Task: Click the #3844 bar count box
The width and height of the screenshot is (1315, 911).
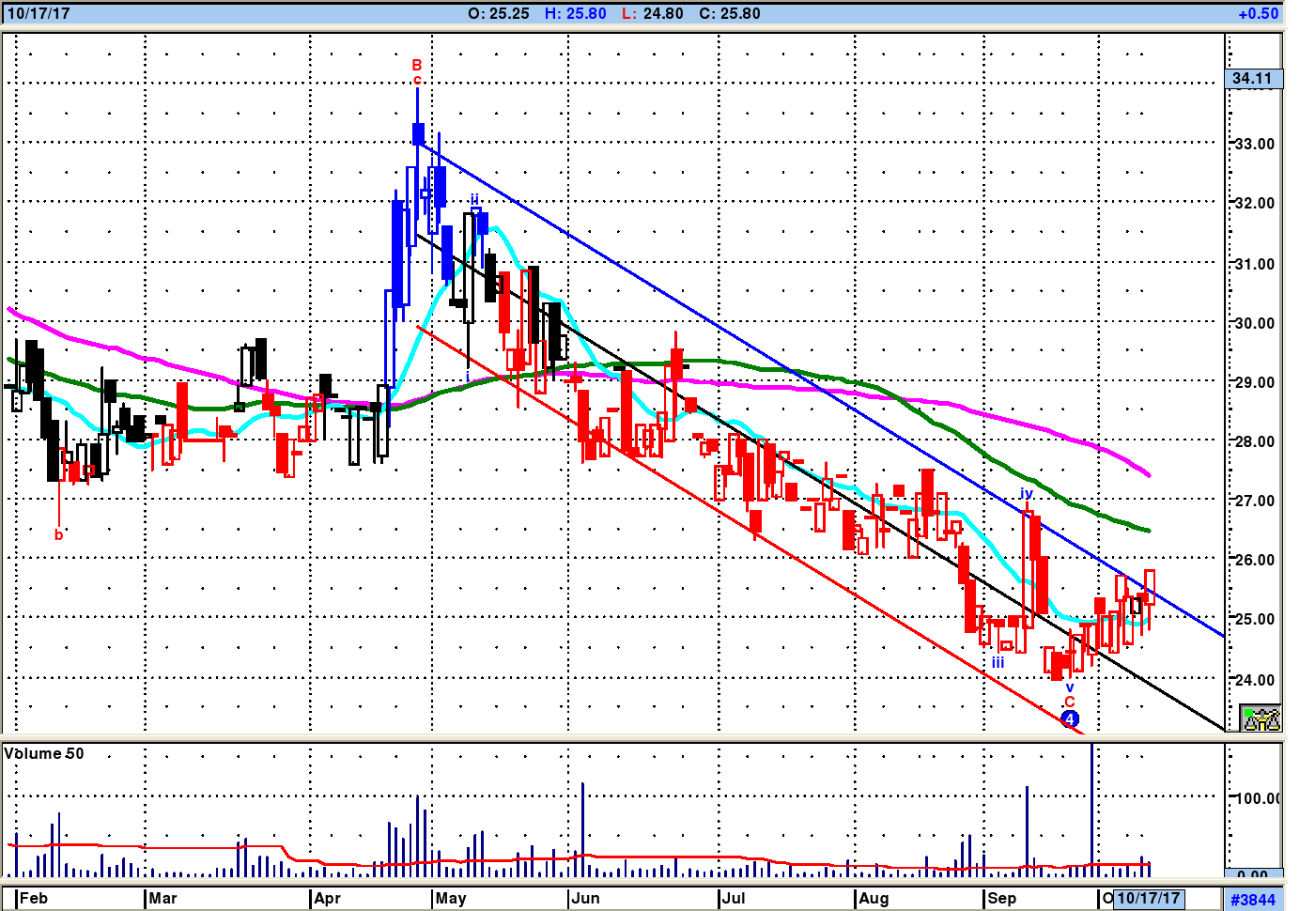Action: pos(1253,900)
